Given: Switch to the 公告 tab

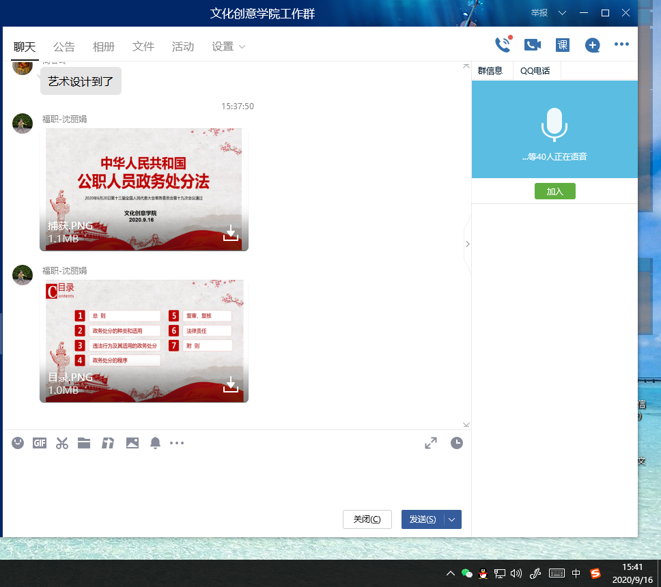Looking at the screenshot, I should pyautogui.click(x=64, y=46).
